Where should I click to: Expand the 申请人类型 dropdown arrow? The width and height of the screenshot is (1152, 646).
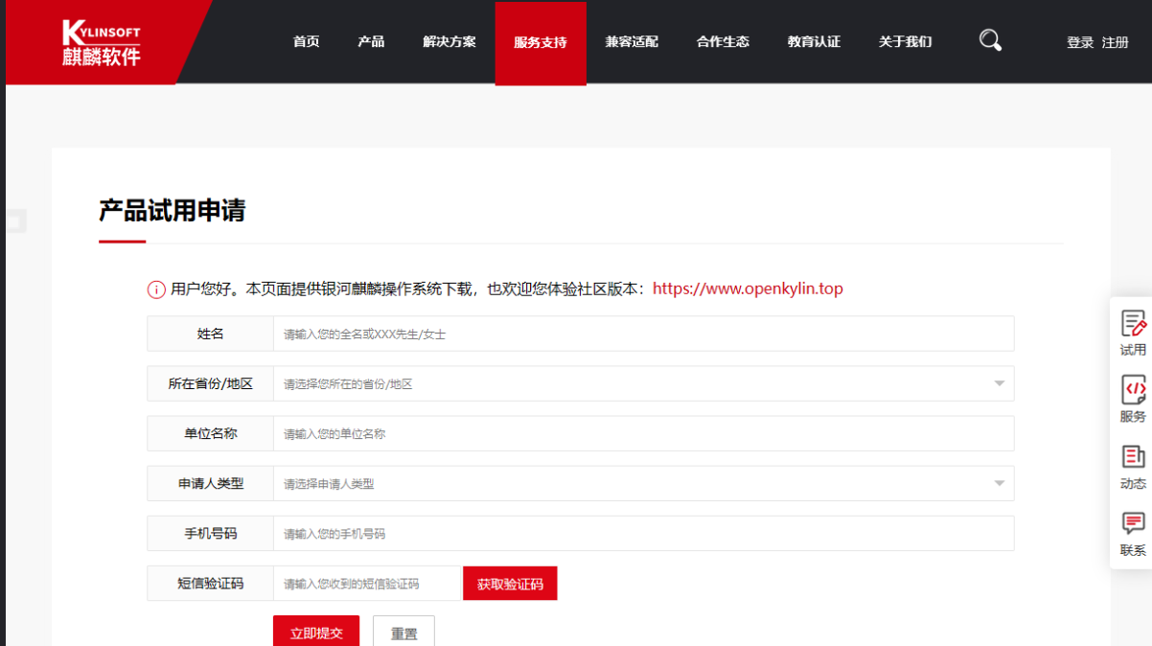(999, 484)
